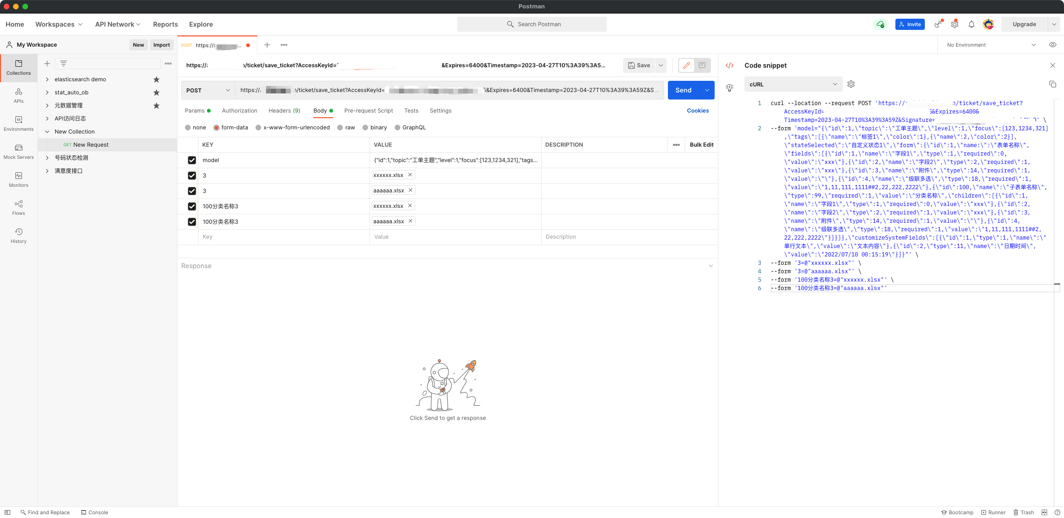
Task: Open the Save options arrow
Action: pyautogui.click(x=661, y=65)
